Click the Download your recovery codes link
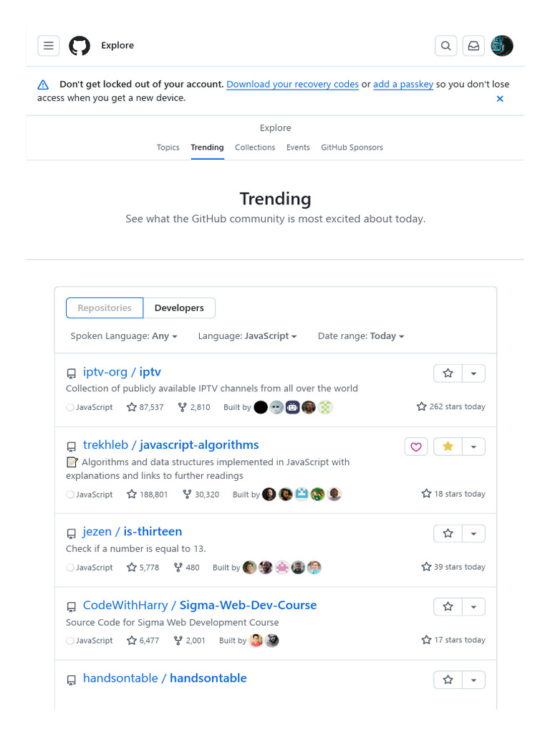 tap(292, 85)
